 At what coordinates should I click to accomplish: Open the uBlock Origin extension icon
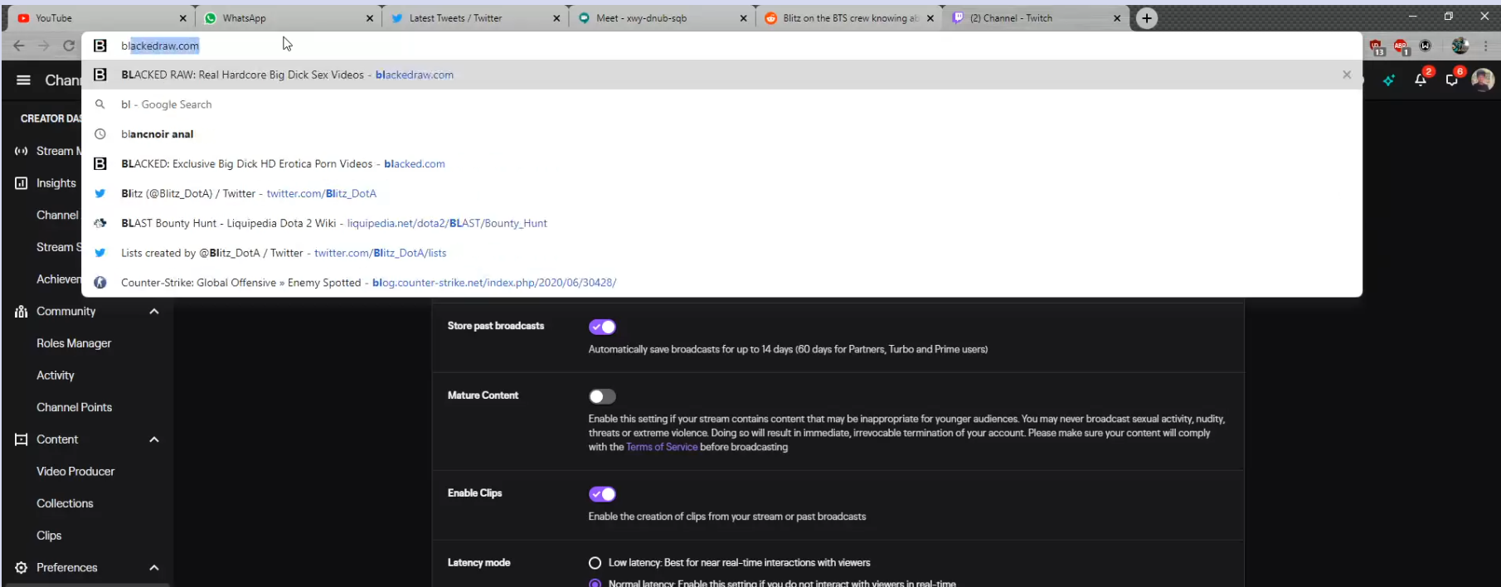point(1377,47)
